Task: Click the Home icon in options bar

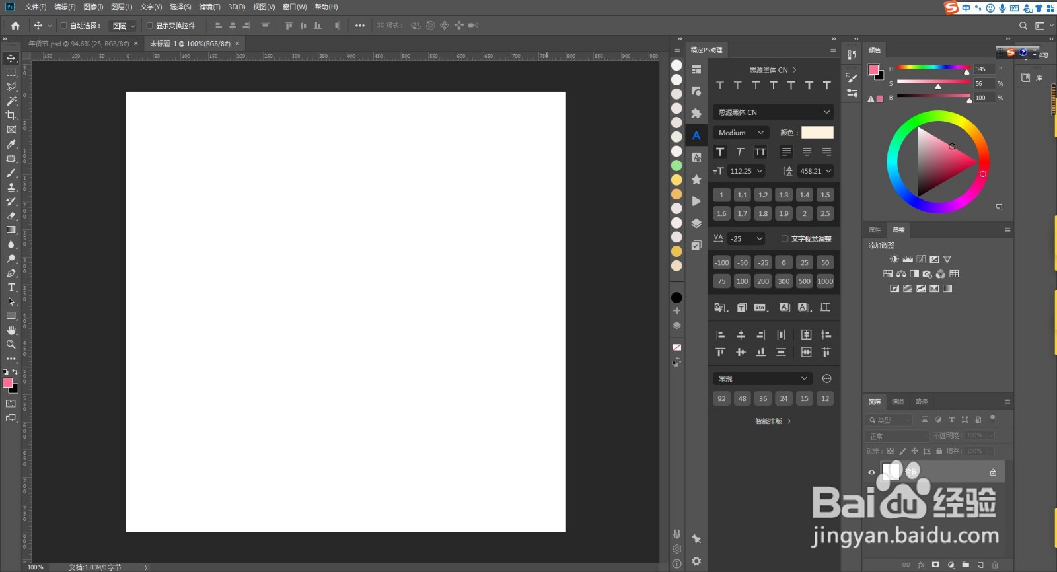Action: tap(15, 26)
